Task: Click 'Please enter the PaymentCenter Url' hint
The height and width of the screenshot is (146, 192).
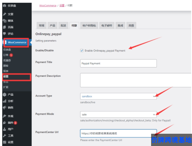Action: pyautogui.click(x=101, y=140)
